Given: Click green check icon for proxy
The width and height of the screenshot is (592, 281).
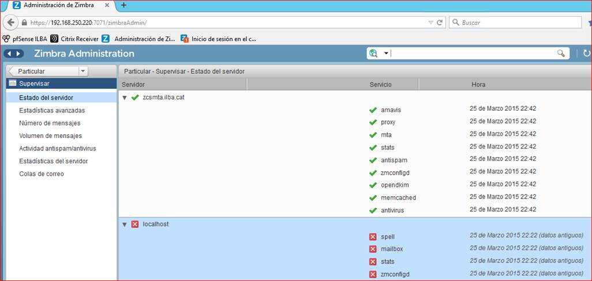Looking at the screenshot, I should [373, 122].
